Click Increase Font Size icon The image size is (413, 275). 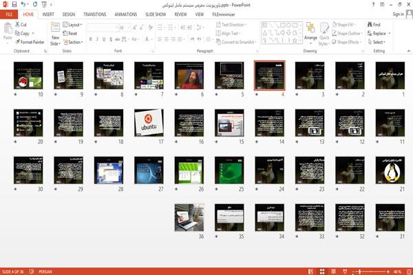[135, 27]
